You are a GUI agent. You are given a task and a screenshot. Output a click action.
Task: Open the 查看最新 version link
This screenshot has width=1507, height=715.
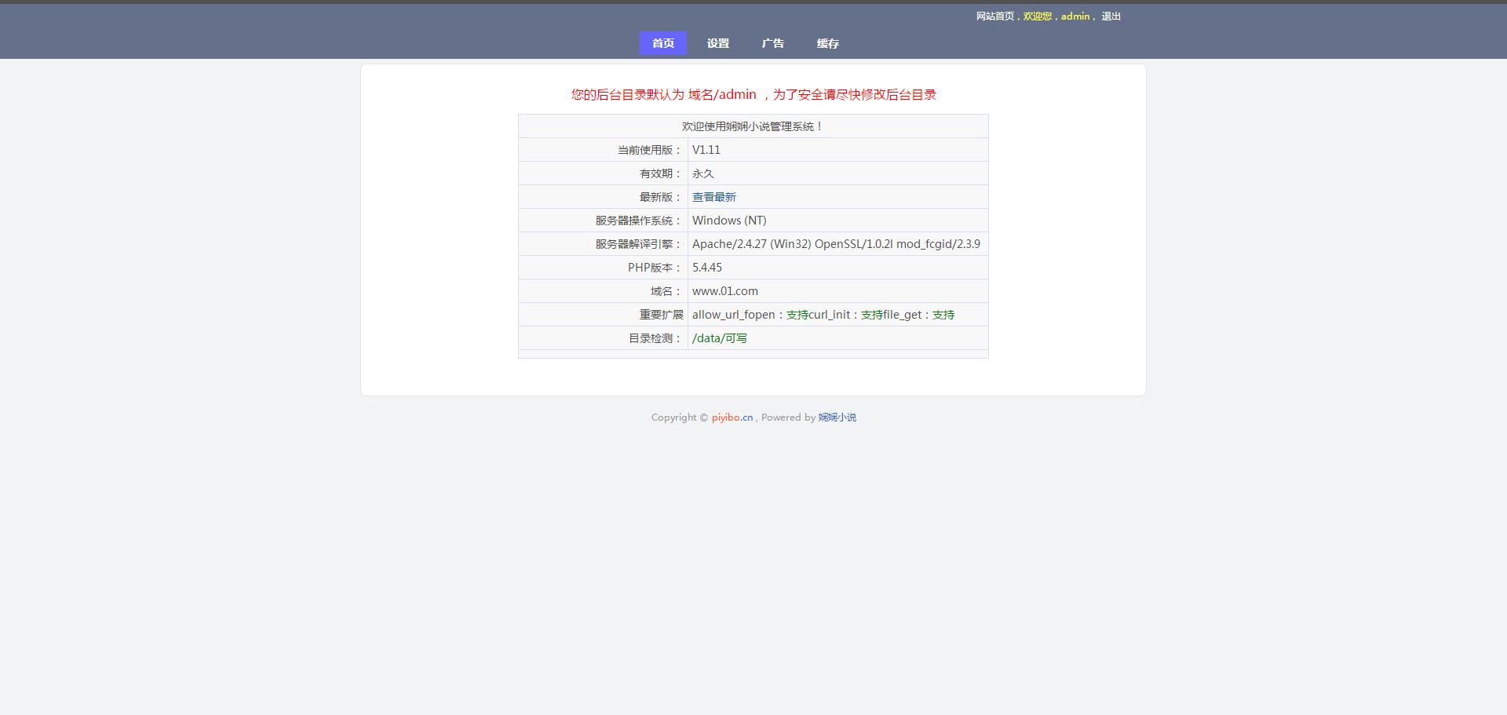[x=713, y=197]
